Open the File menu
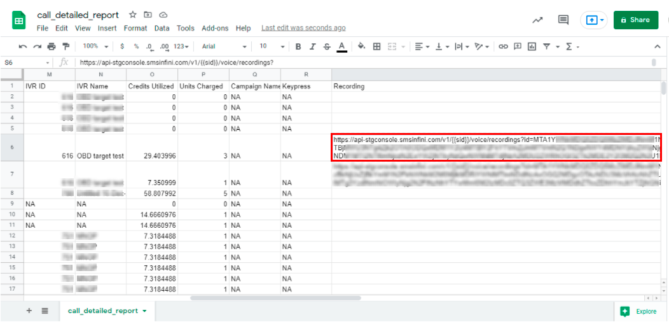The image size is (669, 322). pos(43,28)
